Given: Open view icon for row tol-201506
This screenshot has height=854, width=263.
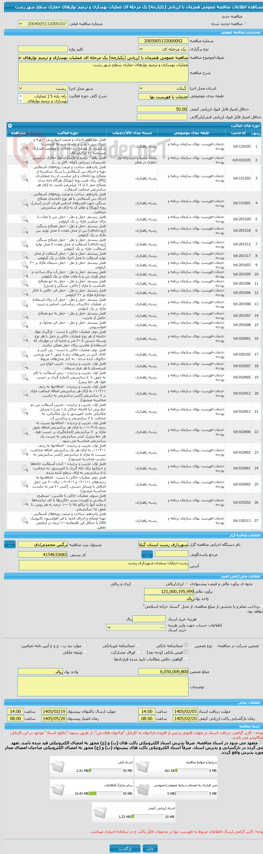Looking at the screenshot, I should [x=24, y=283].
